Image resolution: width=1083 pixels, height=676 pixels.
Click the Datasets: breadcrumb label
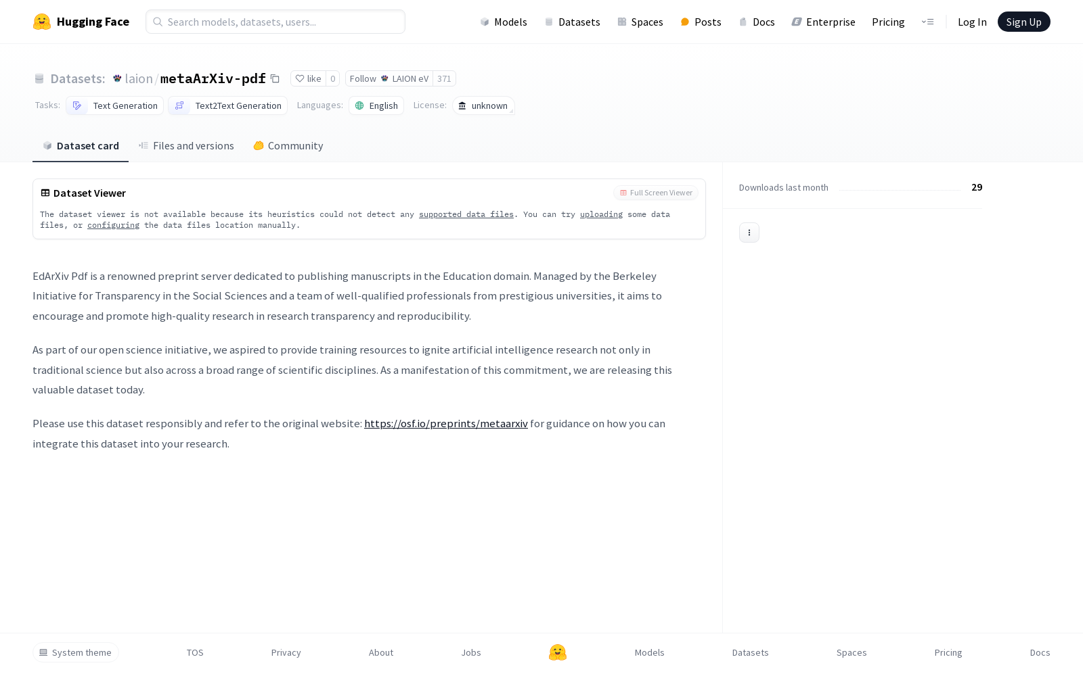pyautogui.click(x=78, y=78)
